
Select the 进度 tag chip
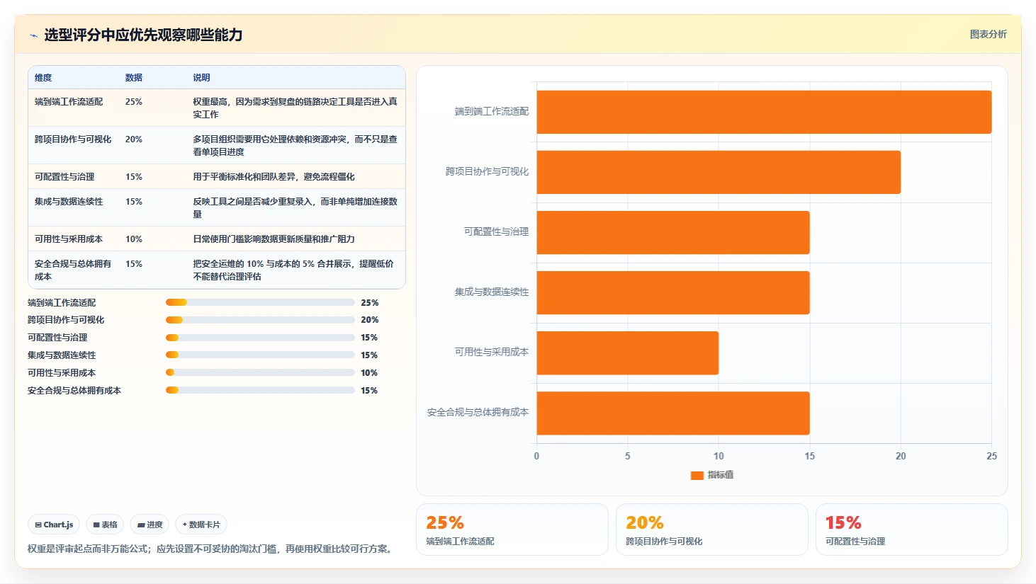tap(150, 525)
